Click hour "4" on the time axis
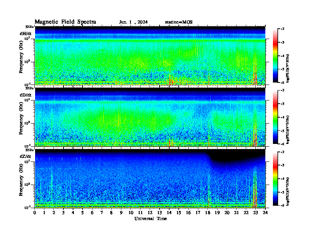This screenshot has height=244, width=316. pos(73,213)
